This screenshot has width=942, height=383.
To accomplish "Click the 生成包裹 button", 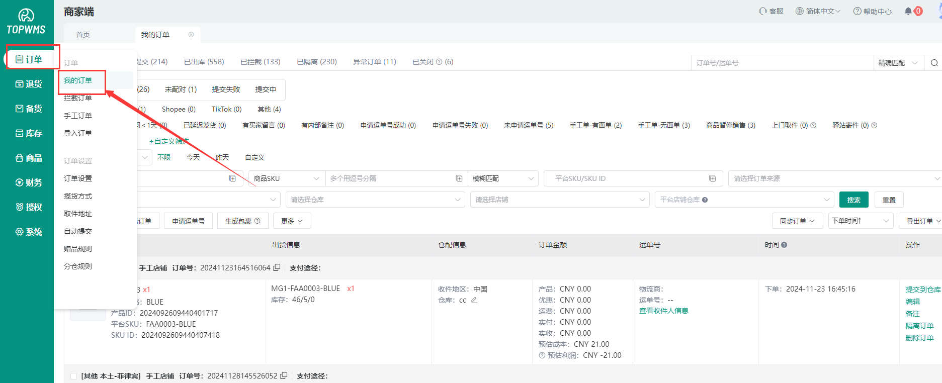I will [x=242, y=221].
